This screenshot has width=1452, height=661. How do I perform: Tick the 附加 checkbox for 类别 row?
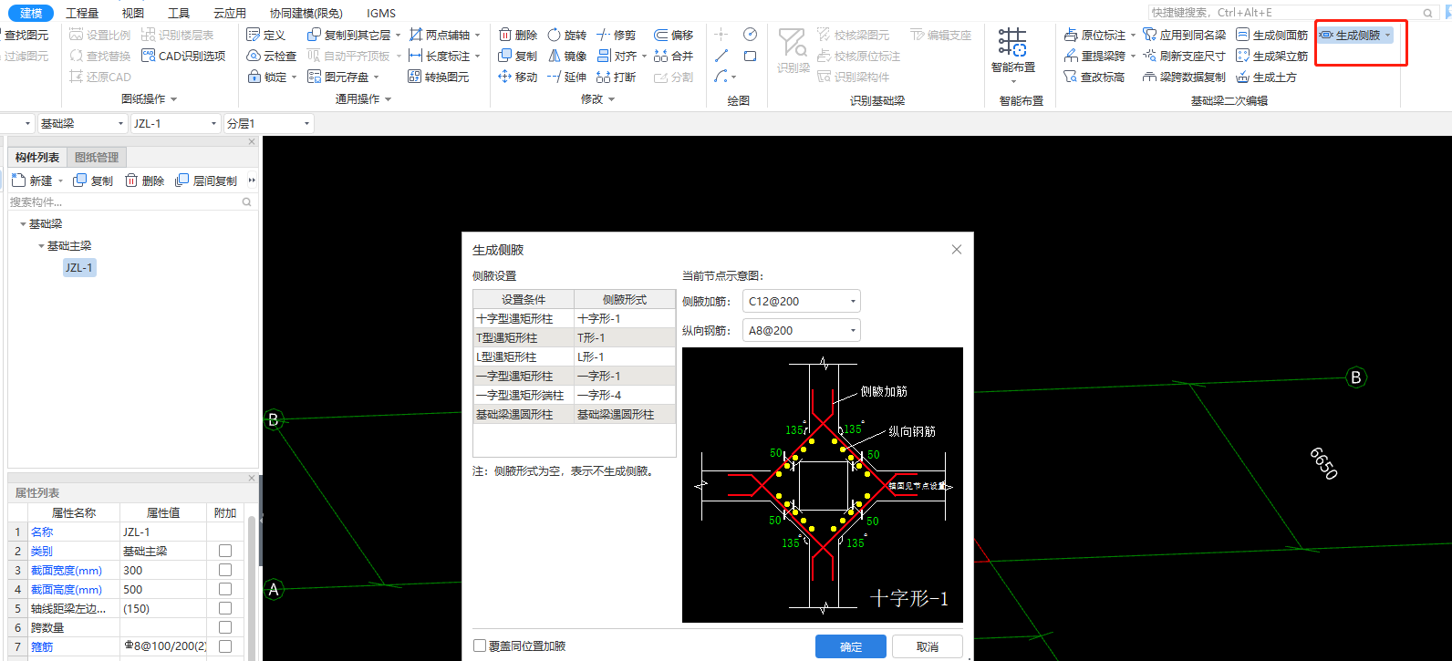point(225,551)
